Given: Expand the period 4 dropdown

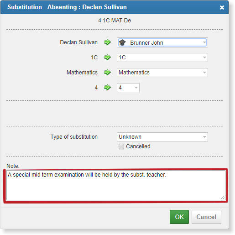Looking at the screenshot, I should click(128, 88).
